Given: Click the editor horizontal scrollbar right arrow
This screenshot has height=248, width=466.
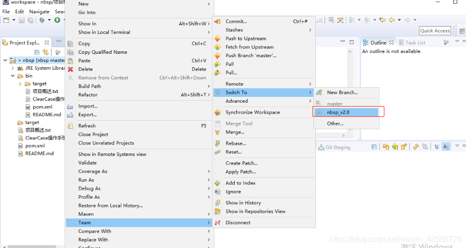Looking at the screenshot, I should tap(343, 136).
